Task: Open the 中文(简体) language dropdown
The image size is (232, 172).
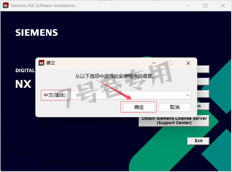Action: coord(116,95)
